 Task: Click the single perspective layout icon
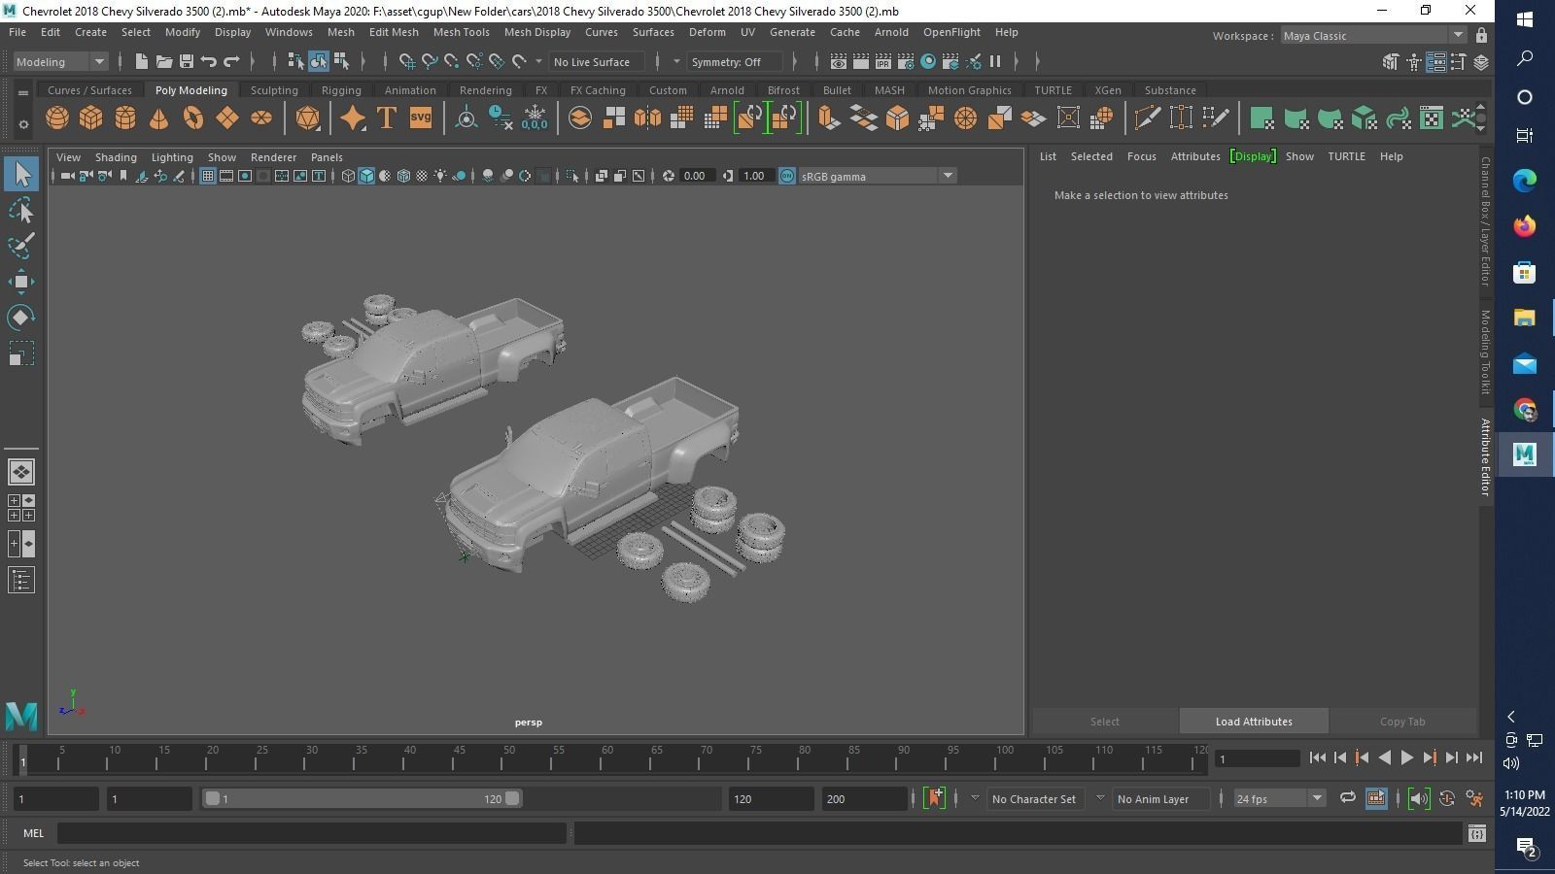21,472
